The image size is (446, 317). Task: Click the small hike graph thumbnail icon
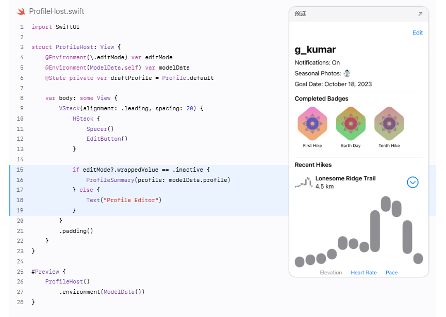coord(304,182)
